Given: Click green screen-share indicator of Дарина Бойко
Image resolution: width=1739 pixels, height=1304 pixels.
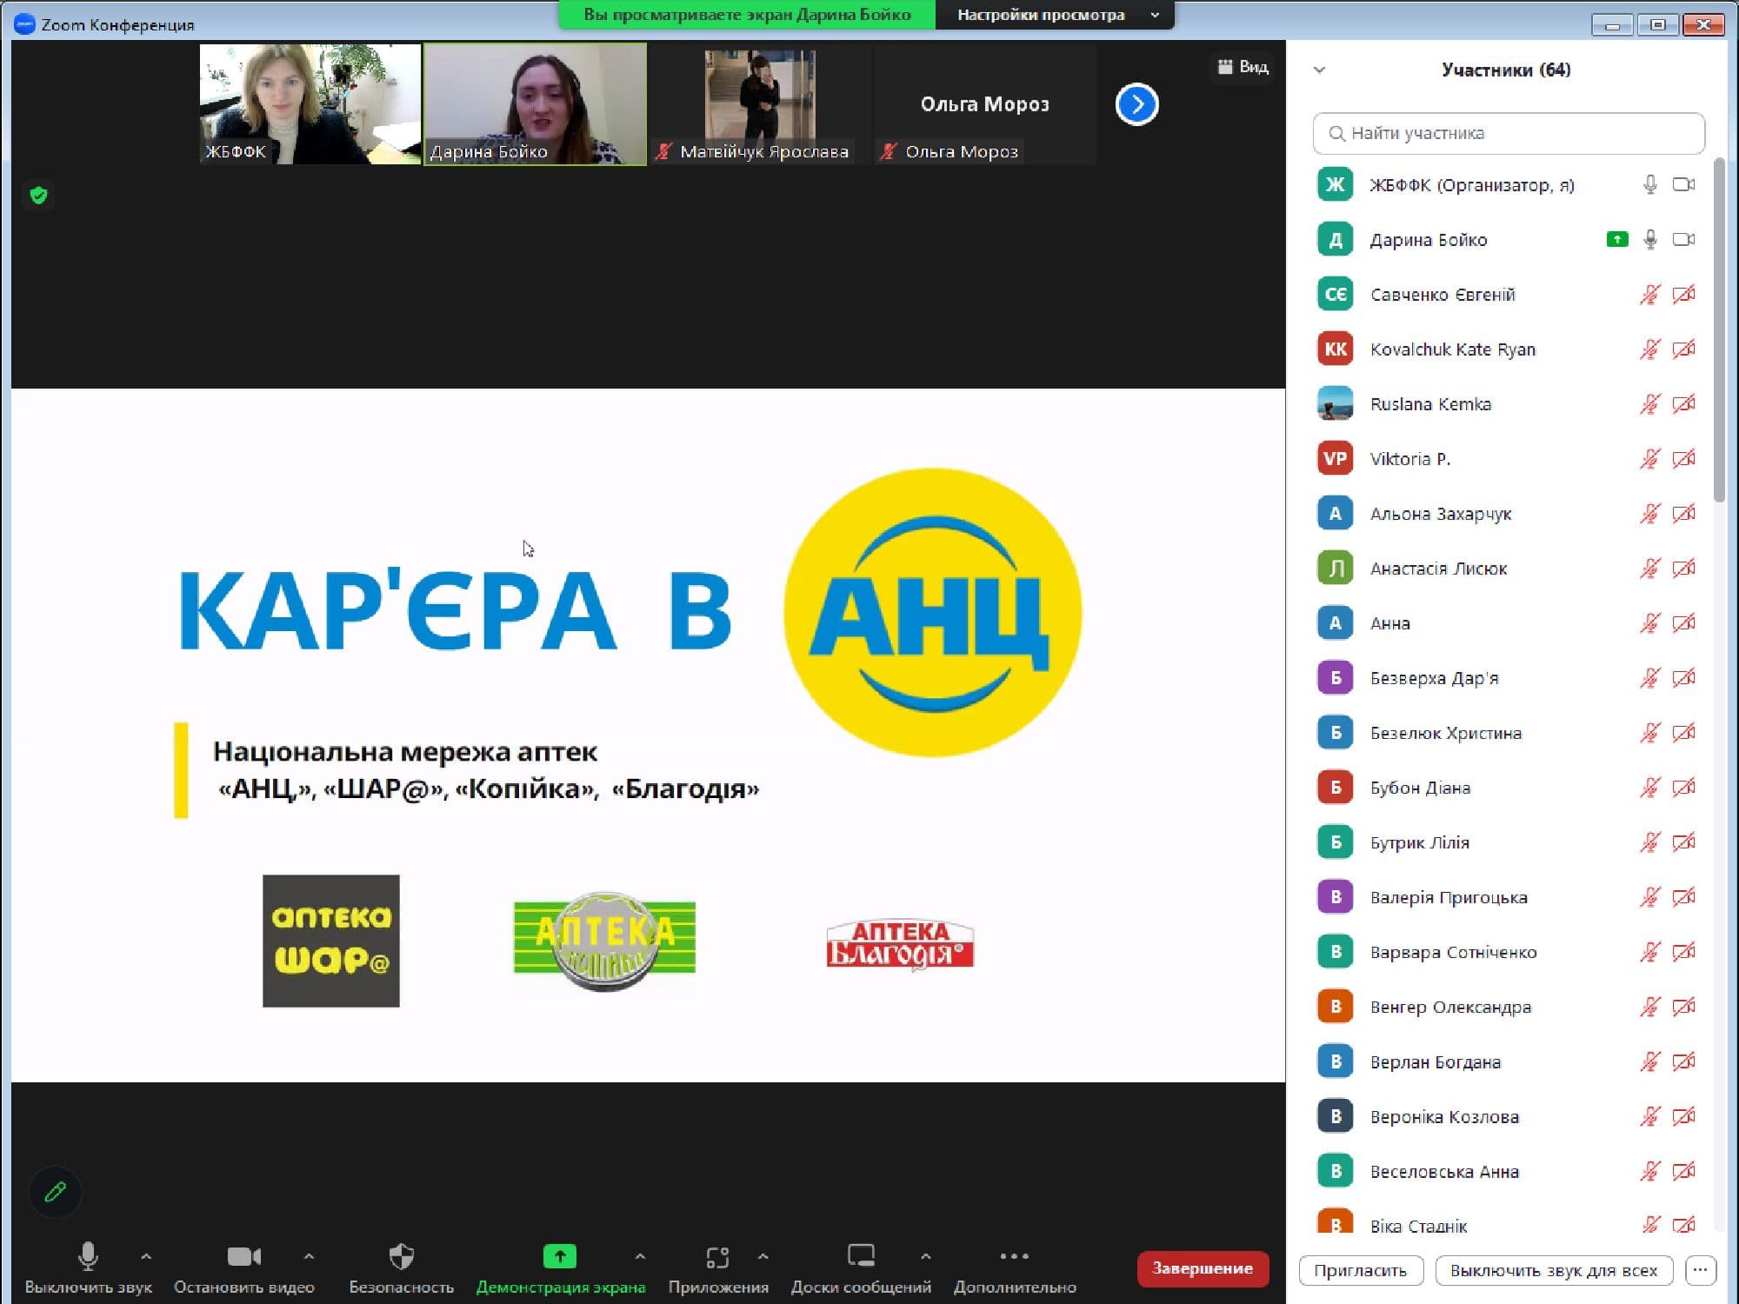Looking at the screenshot, I should (1617, 239).
